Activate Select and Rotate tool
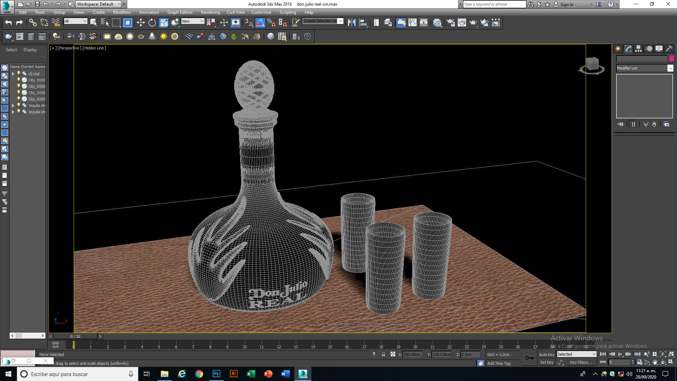The image size is (677, 381). point(152,23)
